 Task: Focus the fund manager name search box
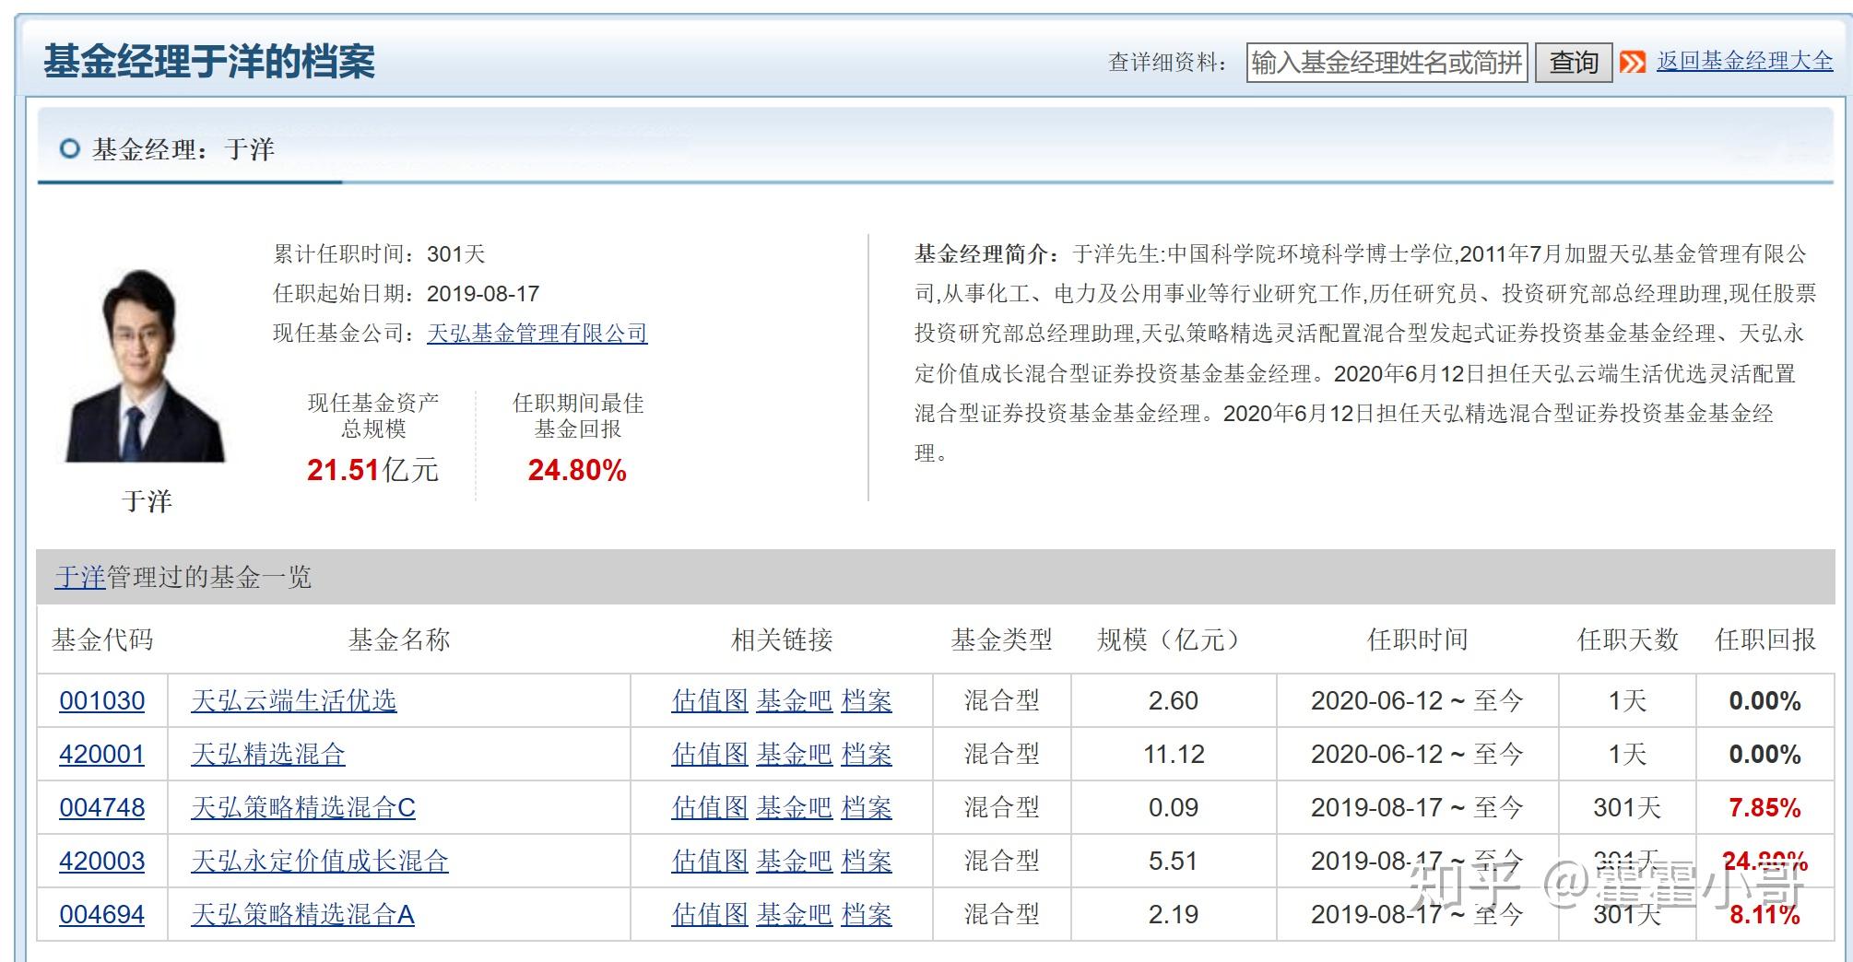(x=1387, y=63)
